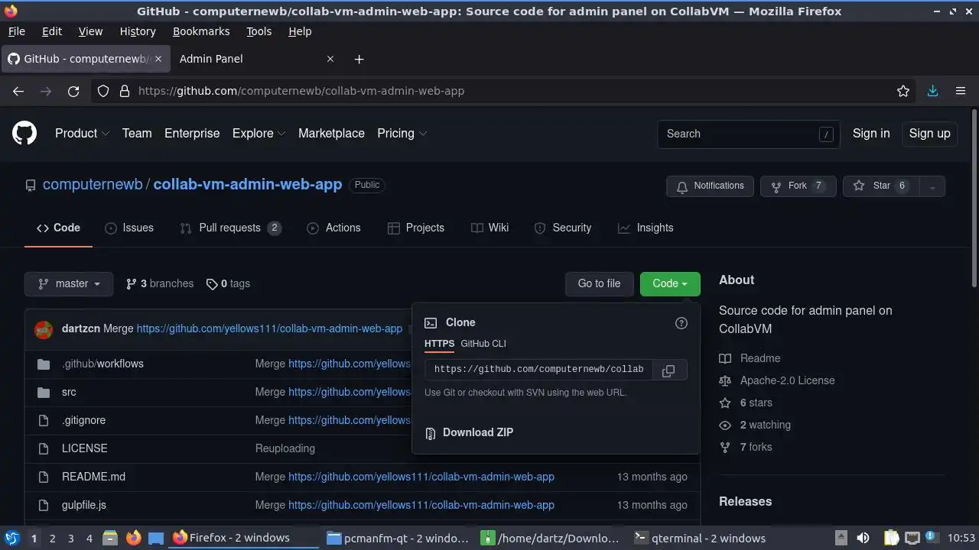Switch to virtual desktop 4
The width and height of the screenshot is (979, 550).
[89, 538]
